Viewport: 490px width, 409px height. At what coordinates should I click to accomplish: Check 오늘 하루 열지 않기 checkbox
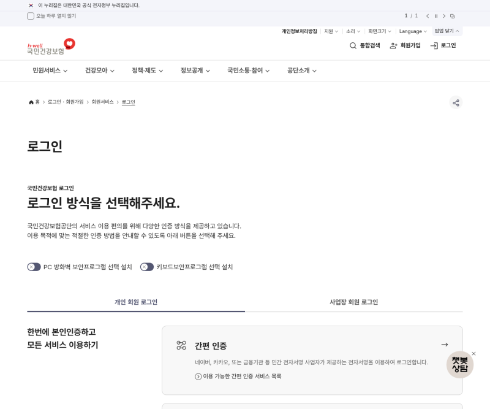31,16
